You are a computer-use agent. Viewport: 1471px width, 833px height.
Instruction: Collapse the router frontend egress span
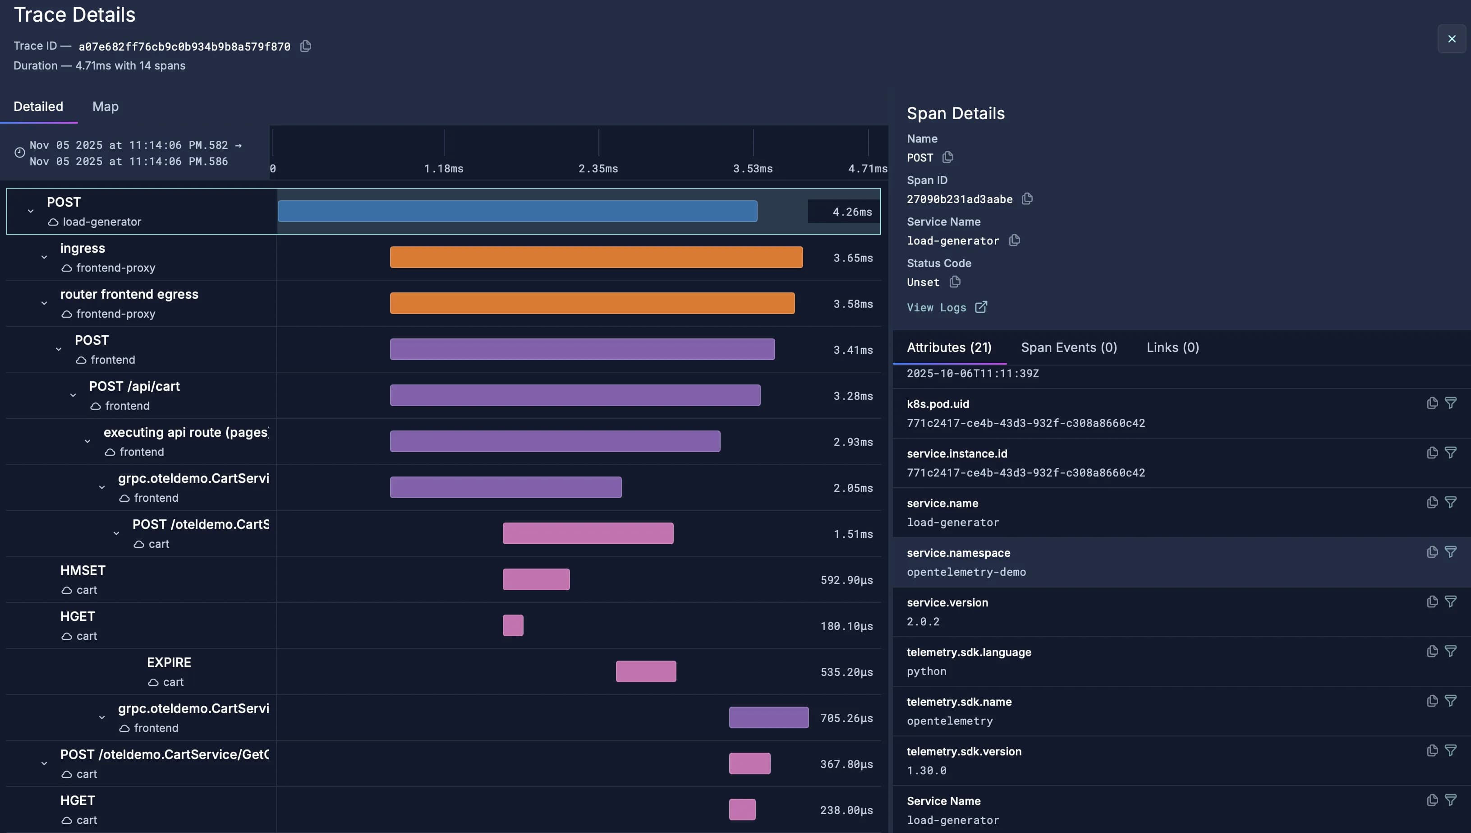[44, 303]
